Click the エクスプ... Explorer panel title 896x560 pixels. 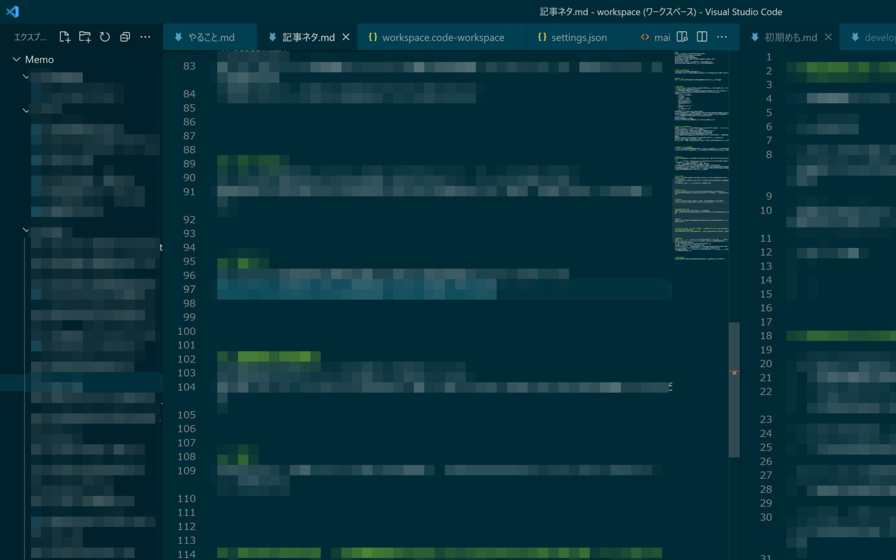point(30,37)
